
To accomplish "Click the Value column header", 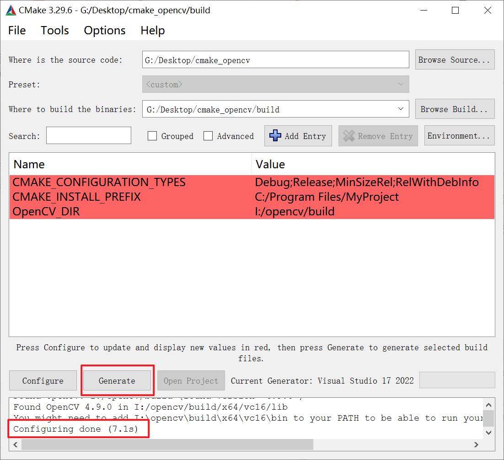I will 373,164.
